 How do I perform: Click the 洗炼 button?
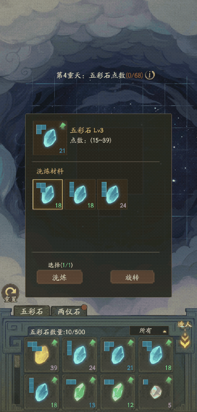point(60,278)
